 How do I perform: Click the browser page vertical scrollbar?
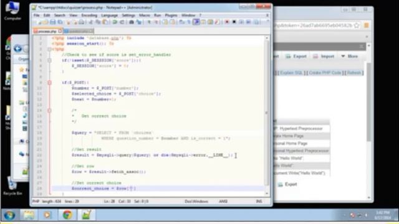pyautogui.click(x=369, y=101)
